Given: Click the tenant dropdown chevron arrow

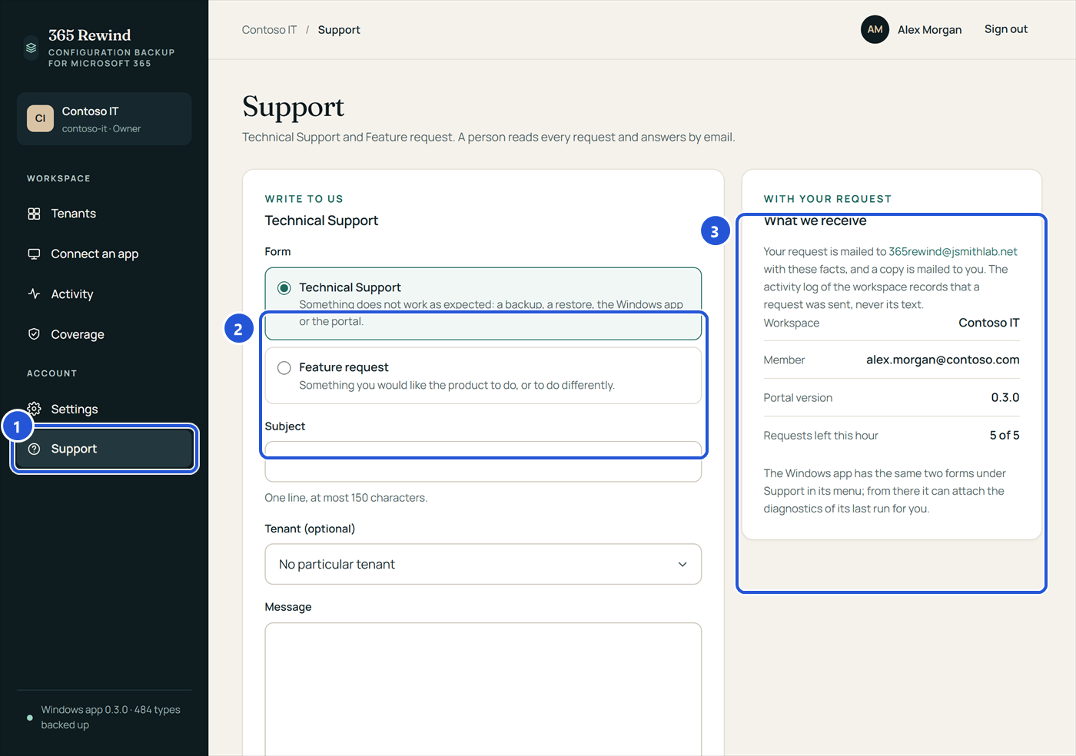Looking at the screenshot, I should pyautogui.click(x=682, y=565).
